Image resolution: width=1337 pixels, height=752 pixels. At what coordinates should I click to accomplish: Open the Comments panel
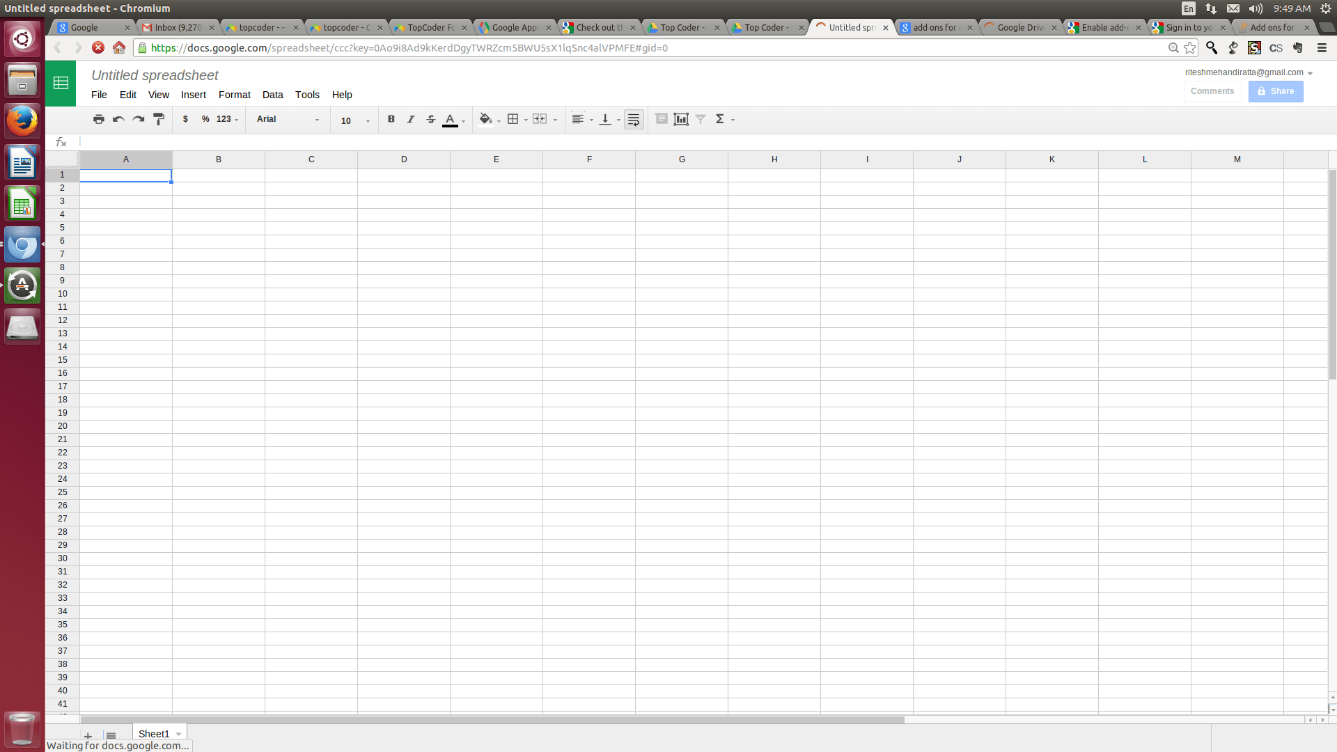[x=1212, y=91]
